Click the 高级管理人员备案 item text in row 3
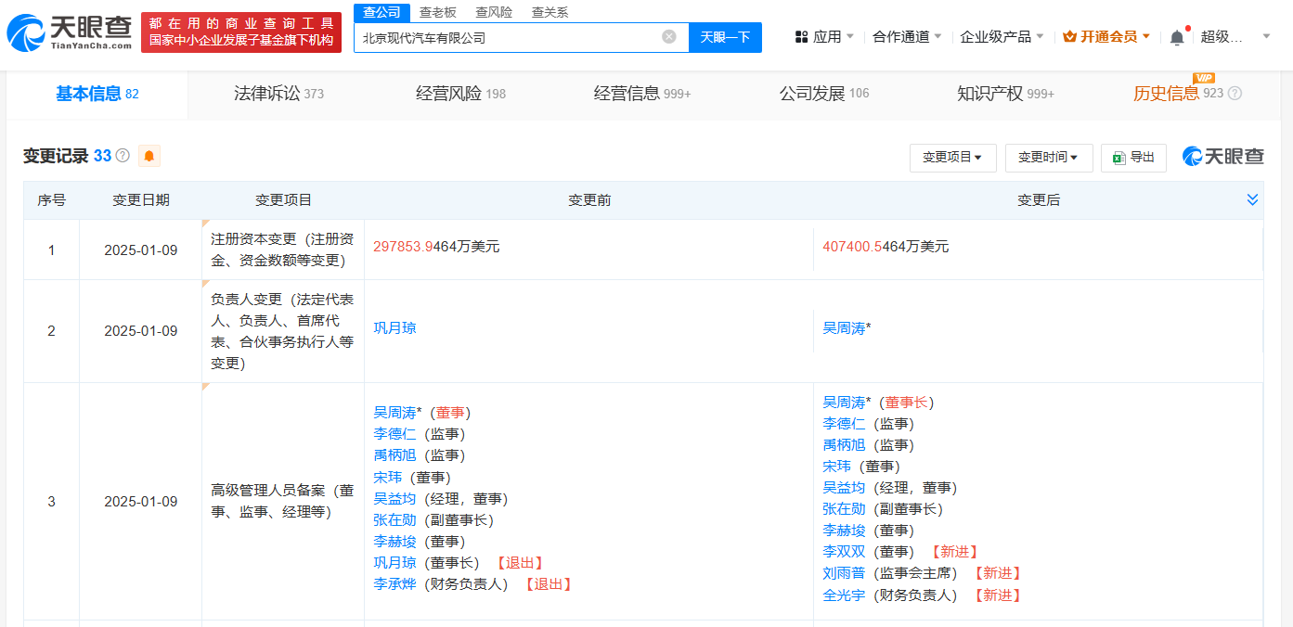The width and height of the screenshot is (1293, 627). coord(282,501)
